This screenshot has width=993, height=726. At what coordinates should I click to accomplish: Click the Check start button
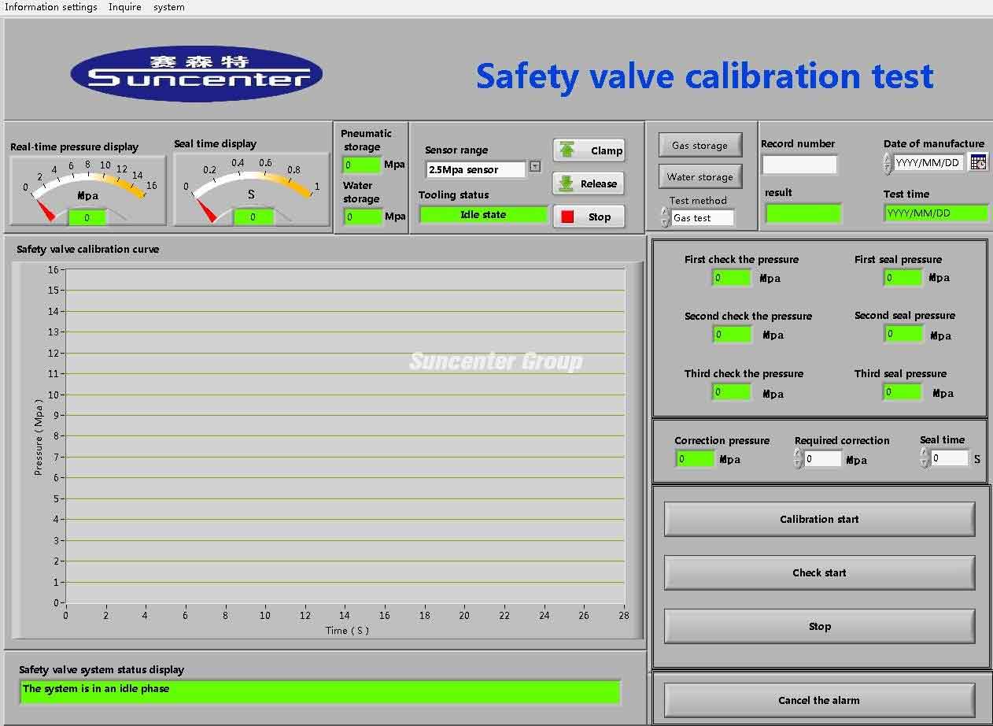819,572
